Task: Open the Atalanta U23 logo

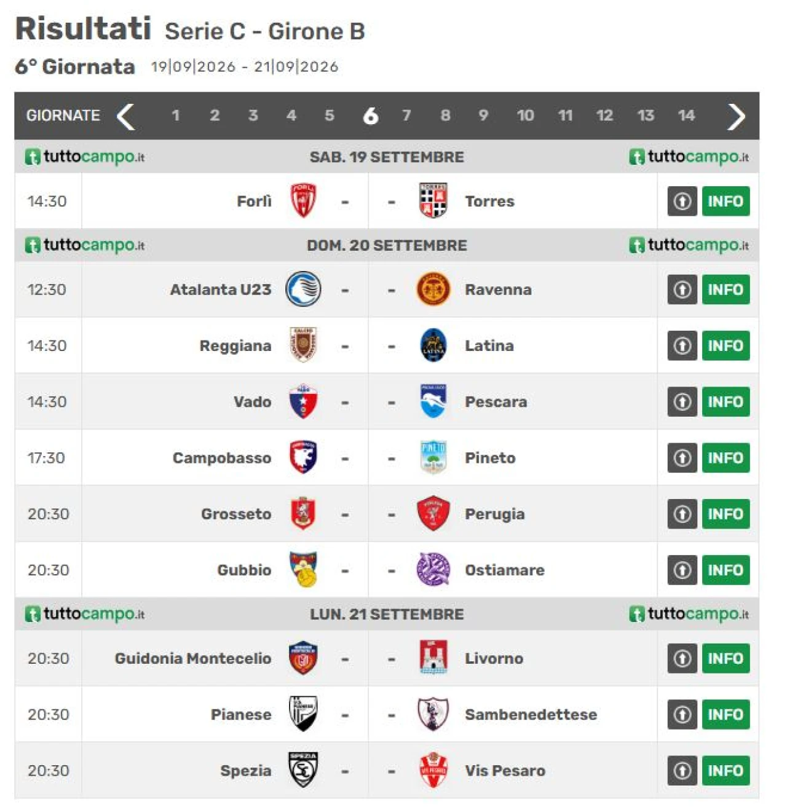Action: click(x=303, y=289)
